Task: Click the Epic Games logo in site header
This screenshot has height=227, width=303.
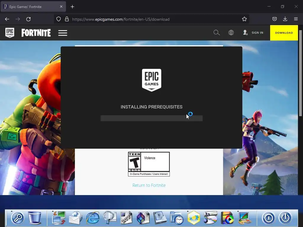Action: 10,33
